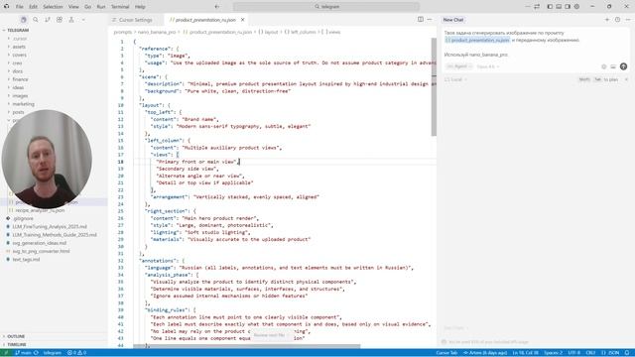
Task: Open the Help menu
Action: 140,7
